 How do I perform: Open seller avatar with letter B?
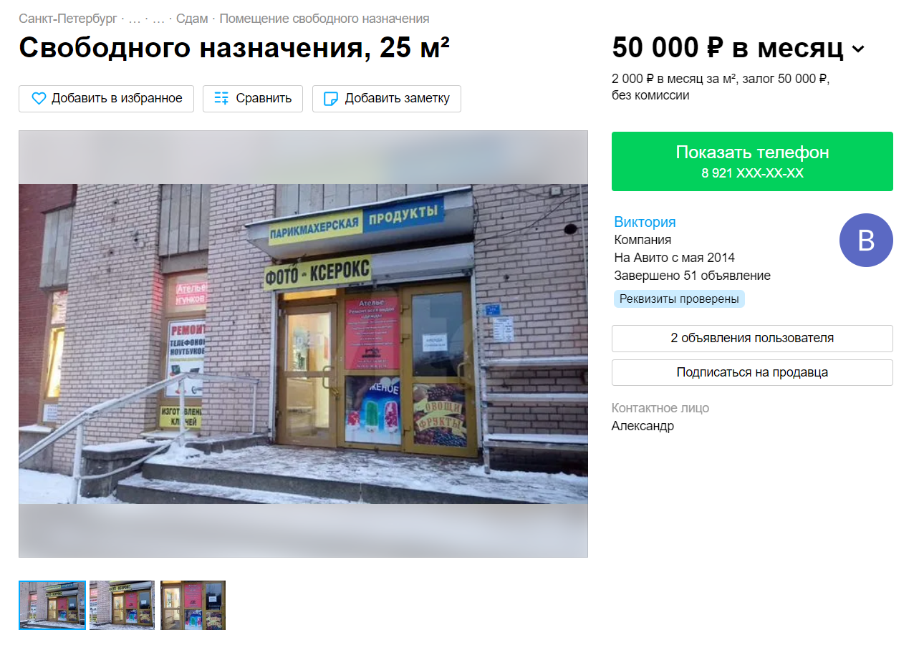pyautogui.click(x=866, y=240)
